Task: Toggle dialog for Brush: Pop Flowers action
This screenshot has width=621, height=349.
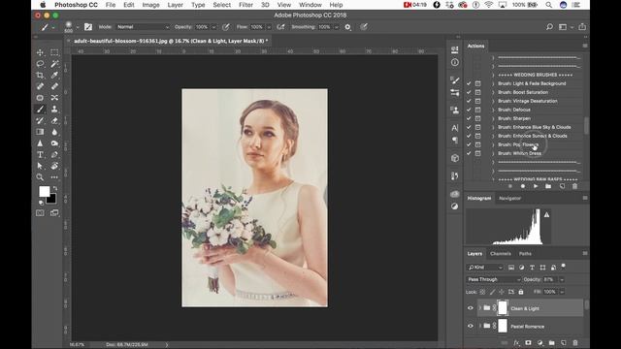Action: coord(478,144)
